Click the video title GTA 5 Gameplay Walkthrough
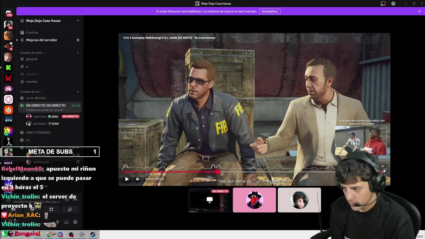This screenshot has height=239, width=425. (x=169, y=38)
